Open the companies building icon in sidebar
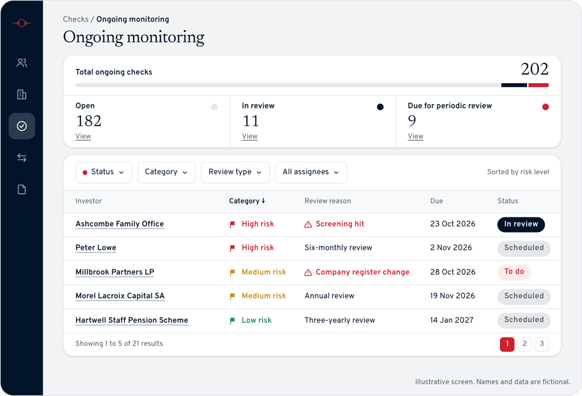 coord(22,94)
